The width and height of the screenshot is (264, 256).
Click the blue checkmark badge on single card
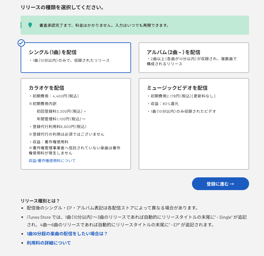[x=21, y=43]
